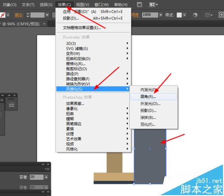Open 文档栅格效果设置(E)... settings
This screenshot has width=224, height=196.
pos(93,28)
